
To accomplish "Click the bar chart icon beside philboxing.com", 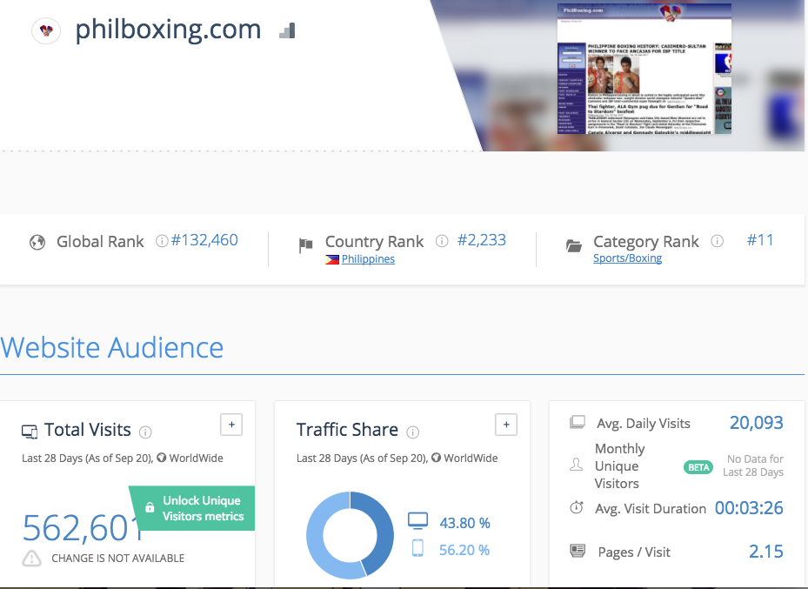I will tap(288, 30).
